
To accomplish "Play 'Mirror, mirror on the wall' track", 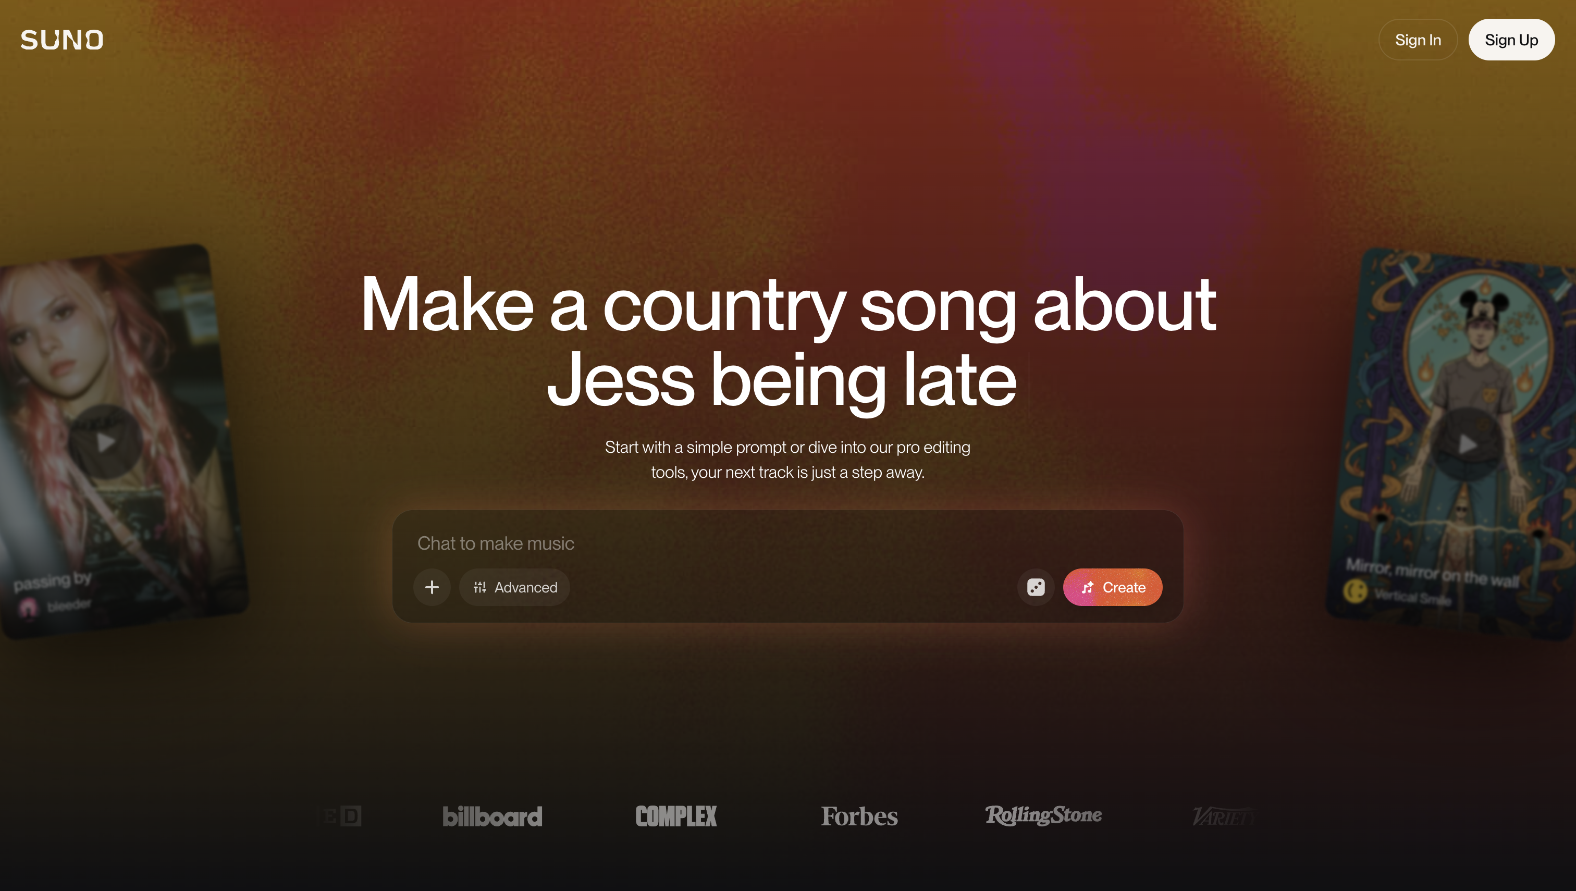I will pos(1467,443).
